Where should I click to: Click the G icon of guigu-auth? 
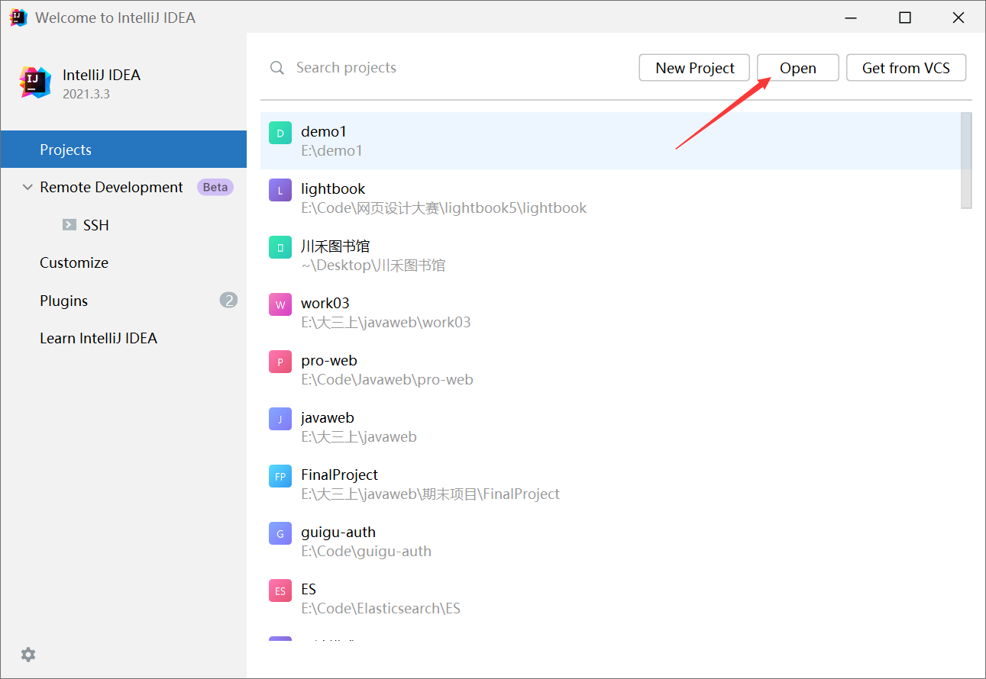(280, 534)
